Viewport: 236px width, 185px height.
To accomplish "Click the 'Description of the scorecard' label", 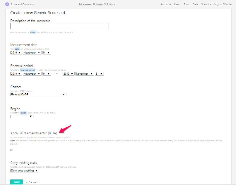I will 30,21.
